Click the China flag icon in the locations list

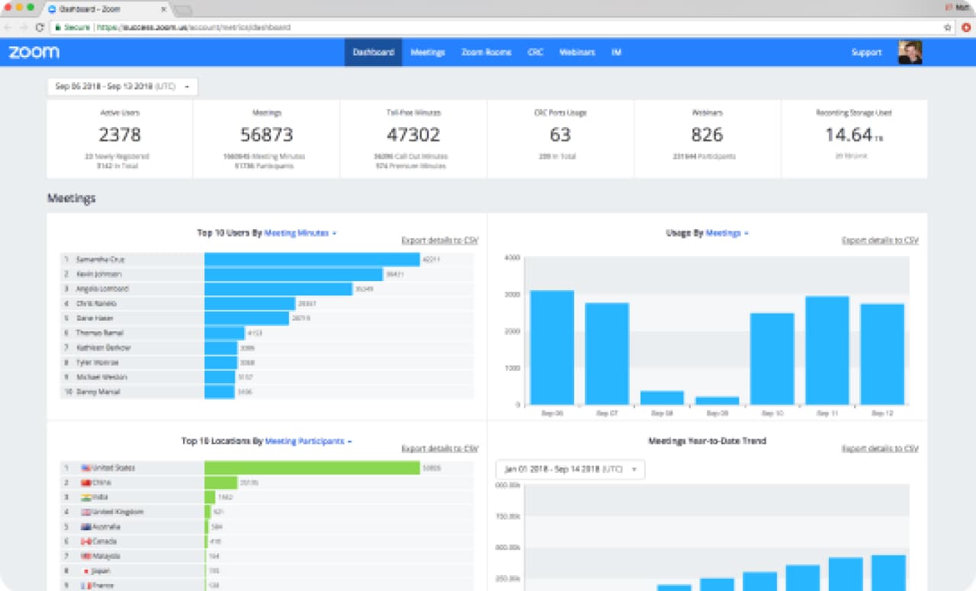pos(87,482)
